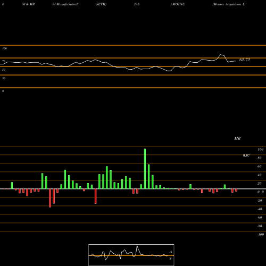Screen dimensions: 266x266
Task: Click the longest red MR bar
Action: click(50, 198)
